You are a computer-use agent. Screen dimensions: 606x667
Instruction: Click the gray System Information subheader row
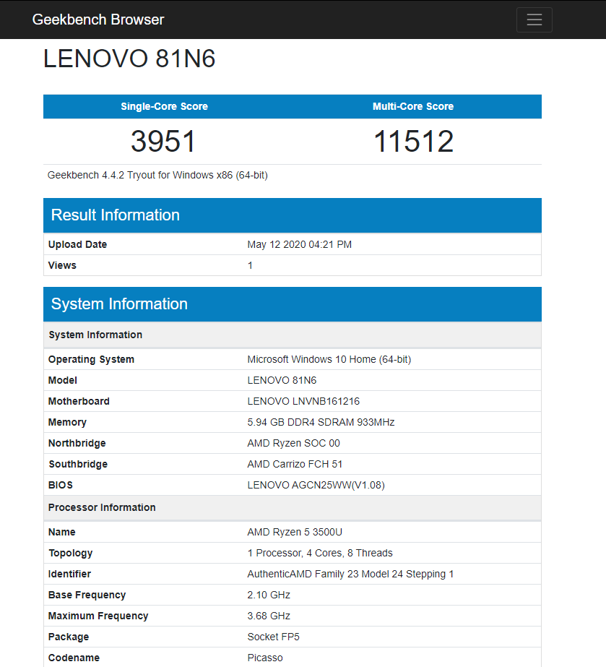pyautogui.click(x=292, y=335)
